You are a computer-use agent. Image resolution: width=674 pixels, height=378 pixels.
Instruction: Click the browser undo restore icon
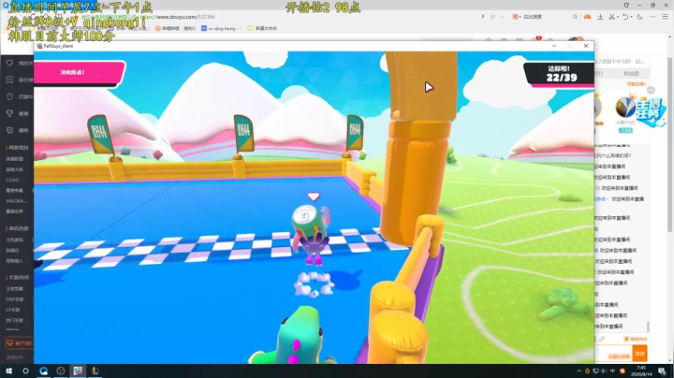pos(625,17)
